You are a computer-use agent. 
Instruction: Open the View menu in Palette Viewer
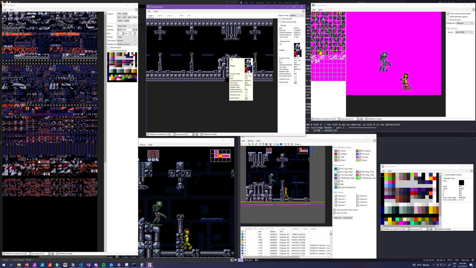390,171
